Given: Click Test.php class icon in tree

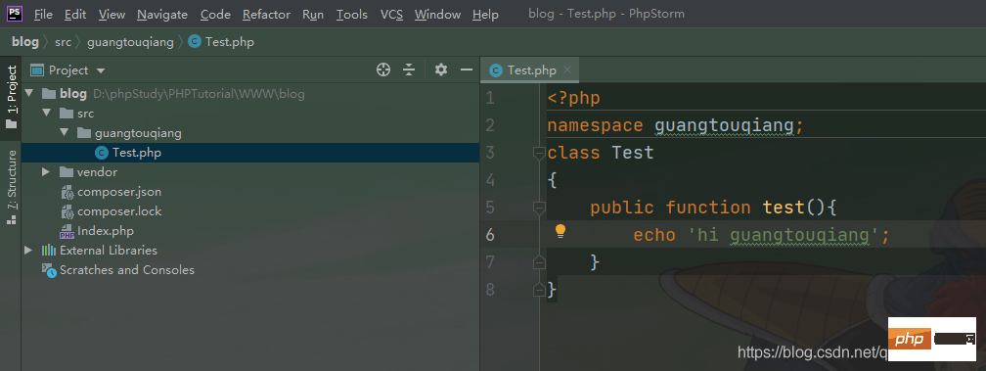Looking at the screenshot, I should coord(102,153).
